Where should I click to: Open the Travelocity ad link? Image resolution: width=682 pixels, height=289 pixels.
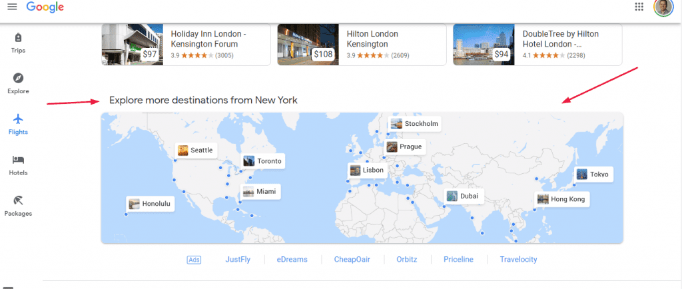pyautogui.click(x=518, y=260)
